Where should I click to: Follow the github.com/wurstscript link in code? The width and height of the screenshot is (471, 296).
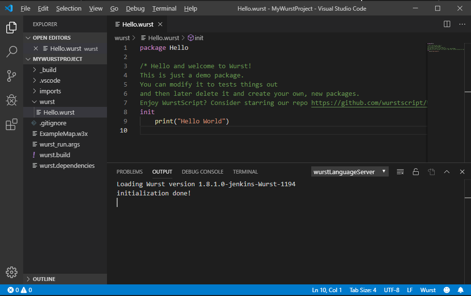[369, 103]
